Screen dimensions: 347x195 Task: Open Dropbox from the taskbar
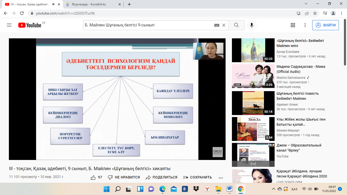click(196, 189)
